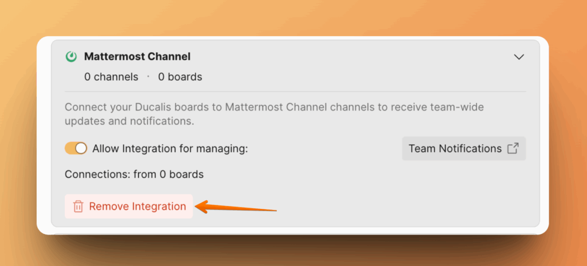The height and width of the screenshot is (266, 587).
Task: Click the green Mattermost logo icon
Action: [x=71, y=57]
